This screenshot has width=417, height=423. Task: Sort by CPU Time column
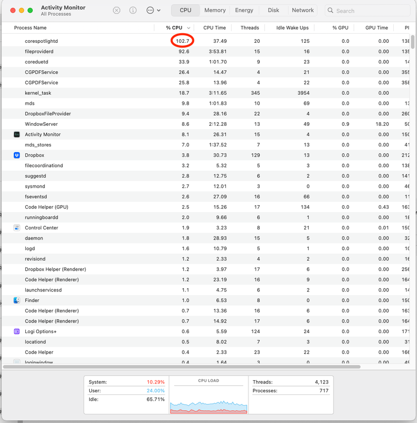coord(214,28)
